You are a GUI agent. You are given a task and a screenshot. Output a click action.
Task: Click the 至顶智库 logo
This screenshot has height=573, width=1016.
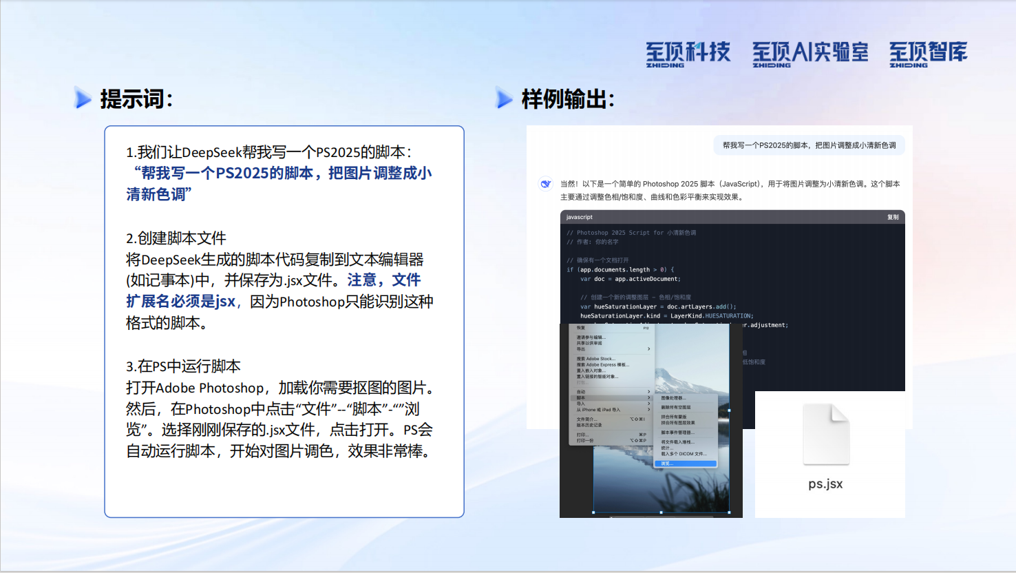(928, 54)
